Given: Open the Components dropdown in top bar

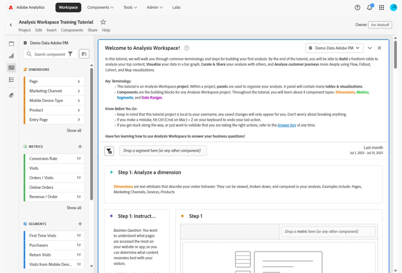Looking at the screenshot, I should (x=100, y=7).
